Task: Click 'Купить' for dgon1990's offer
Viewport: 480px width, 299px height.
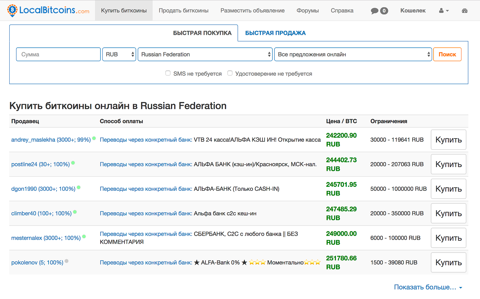Action: pyautogui.click(x=448, y=189)
